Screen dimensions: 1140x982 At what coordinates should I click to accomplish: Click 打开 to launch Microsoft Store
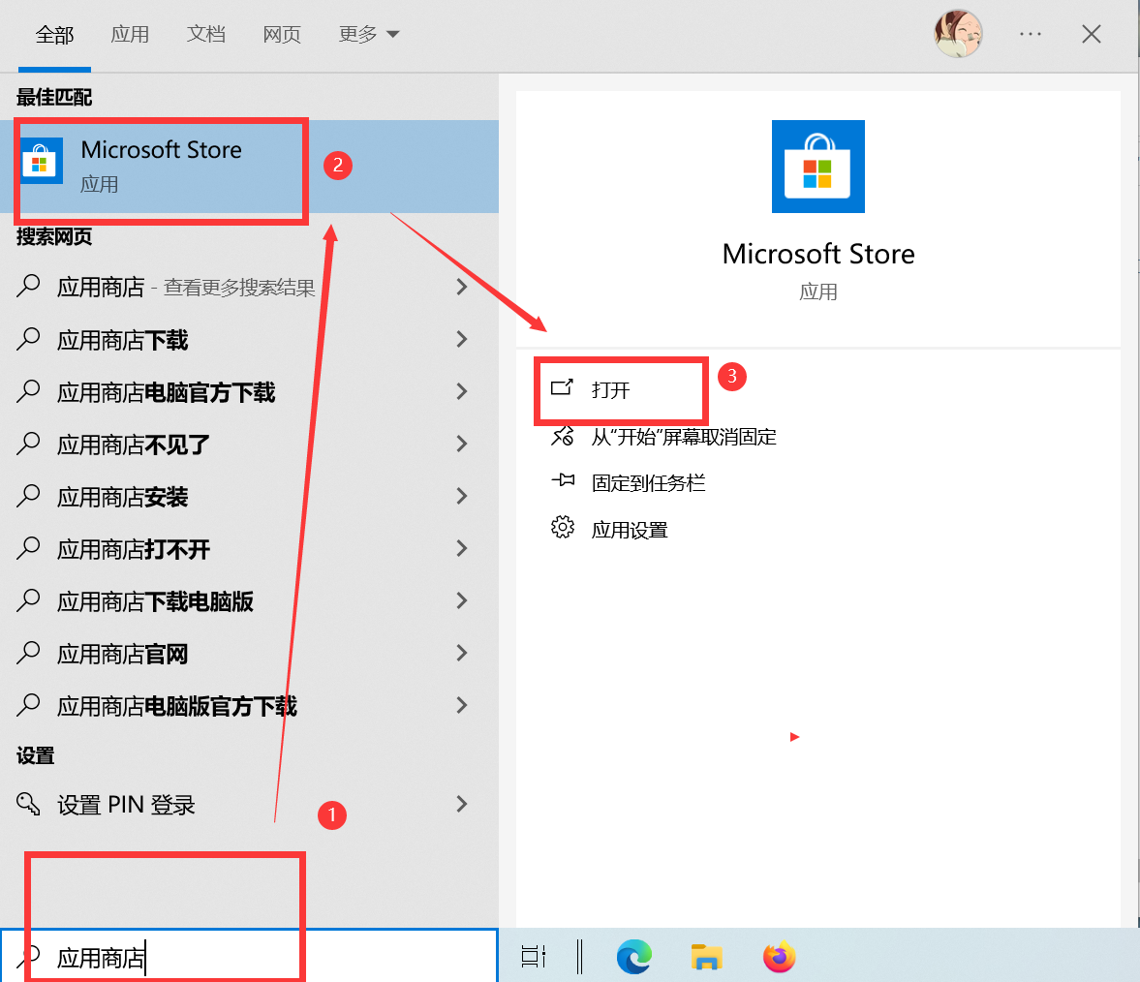(611, 390)
